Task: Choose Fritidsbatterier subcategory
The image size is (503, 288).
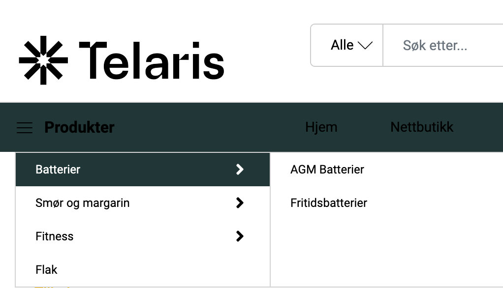Action: pos(329,203)
